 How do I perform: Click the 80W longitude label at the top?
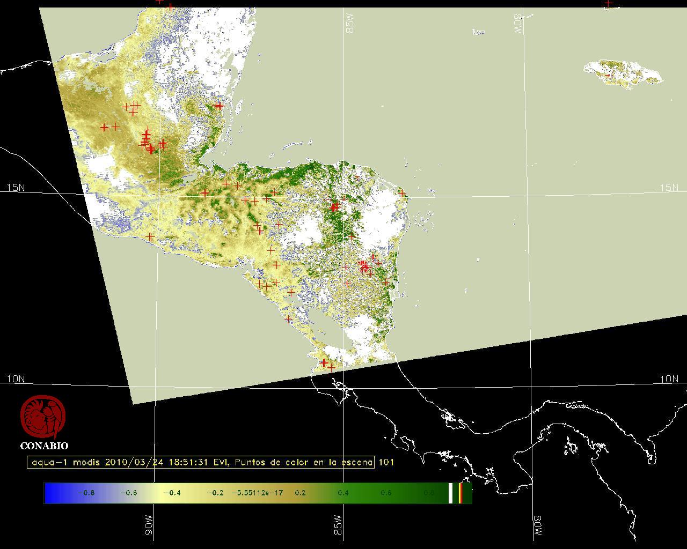518,24
